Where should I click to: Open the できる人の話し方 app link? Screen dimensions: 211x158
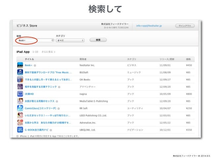[48, 79]
